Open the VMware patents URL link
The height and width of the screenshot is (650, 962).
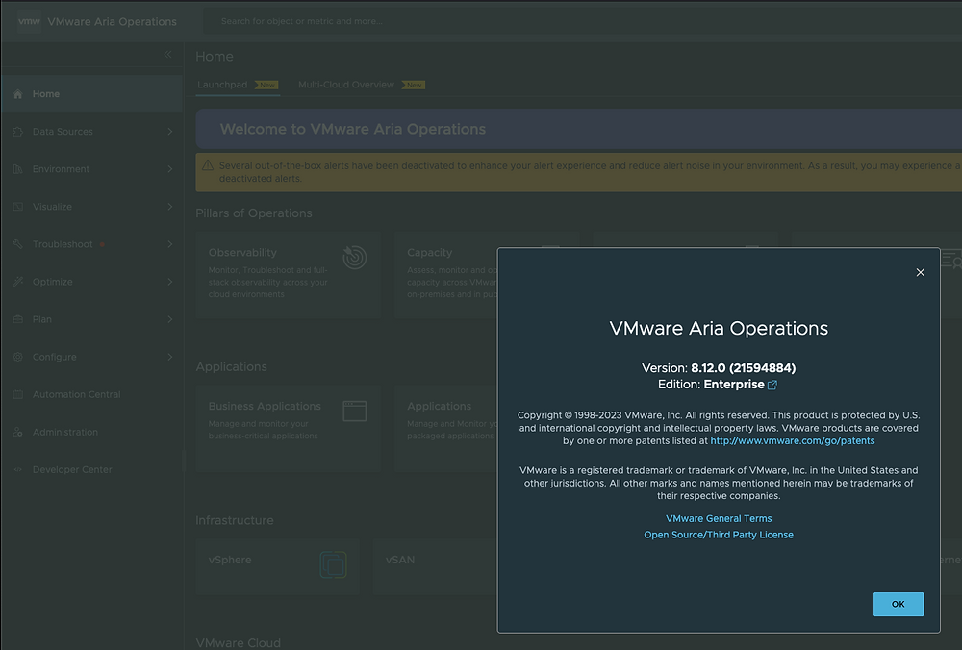point(793,440)
